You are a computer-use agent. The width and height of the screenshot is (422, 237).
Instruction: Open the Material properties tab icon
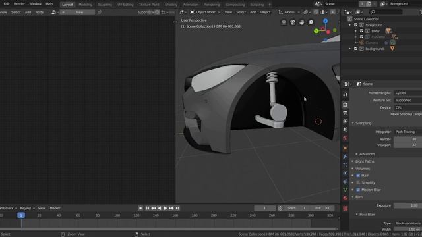[346, 198]
